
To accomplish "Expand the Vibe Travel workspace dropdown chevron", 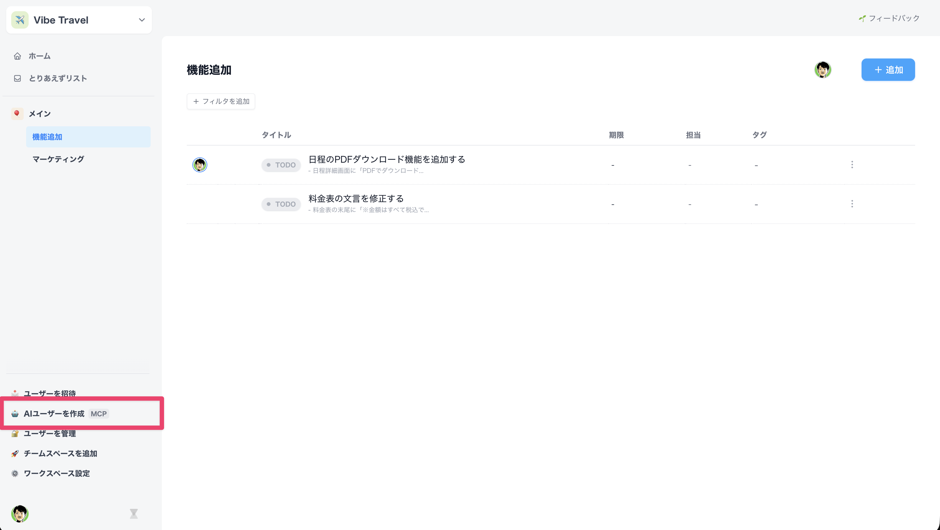I will pyautogui.click(x=142, y=20).
